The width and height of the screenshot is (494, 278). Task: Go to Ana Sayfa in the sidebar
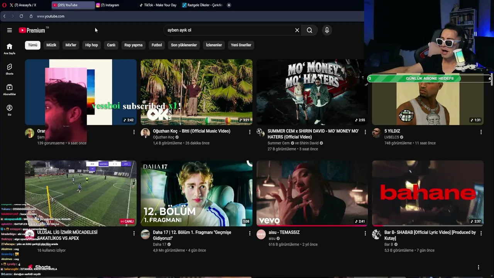(x=10, y=49)
